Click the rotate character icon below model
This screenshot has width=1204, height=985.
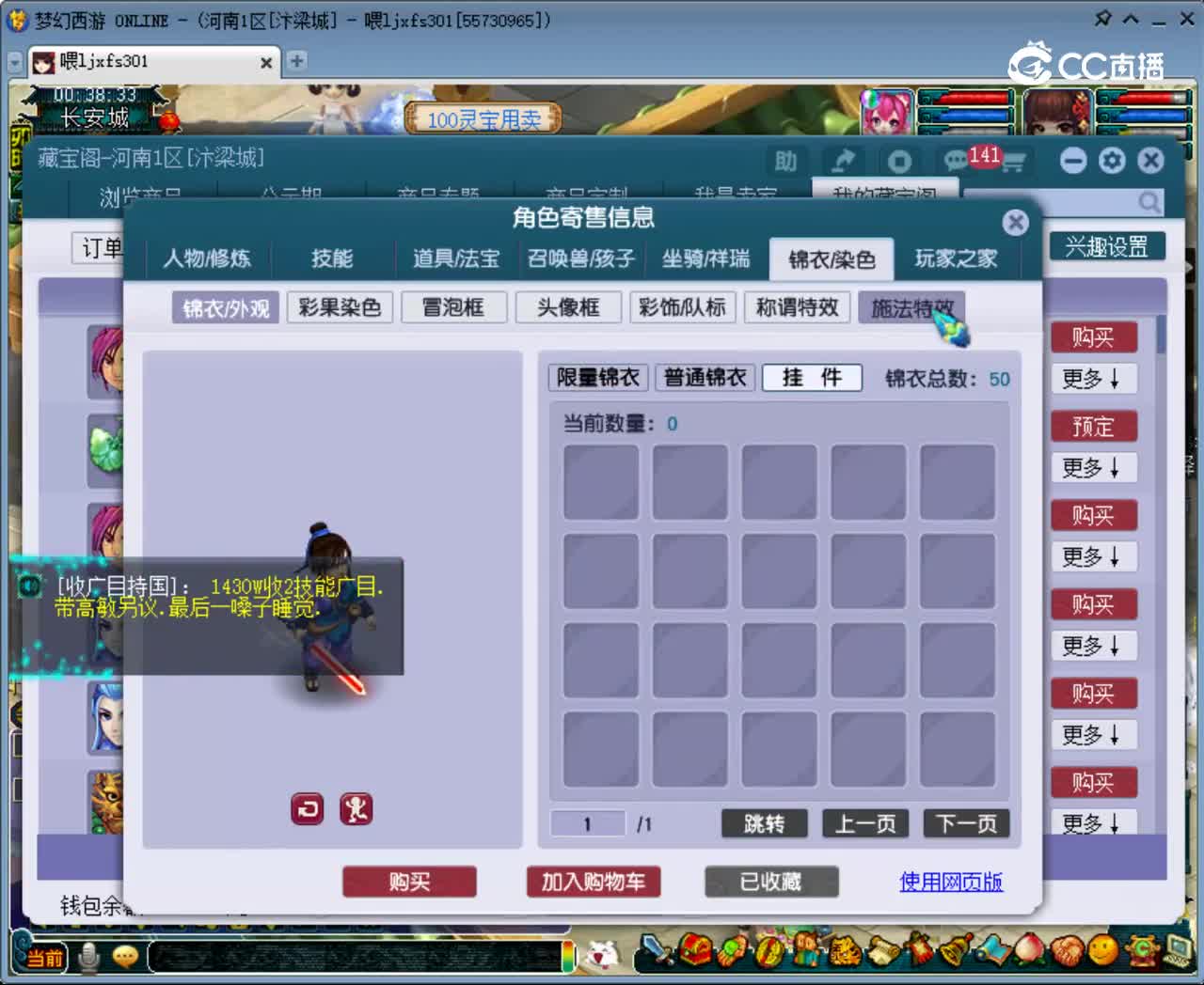[307, 808]
